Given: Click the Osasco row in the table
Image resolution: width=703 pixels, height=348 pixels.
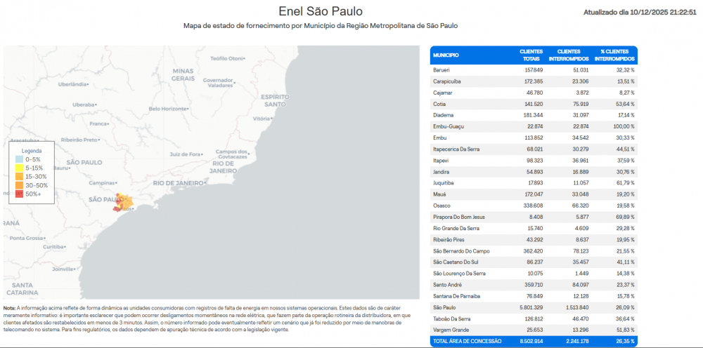Looking at the screenshot, I should 533,206.
